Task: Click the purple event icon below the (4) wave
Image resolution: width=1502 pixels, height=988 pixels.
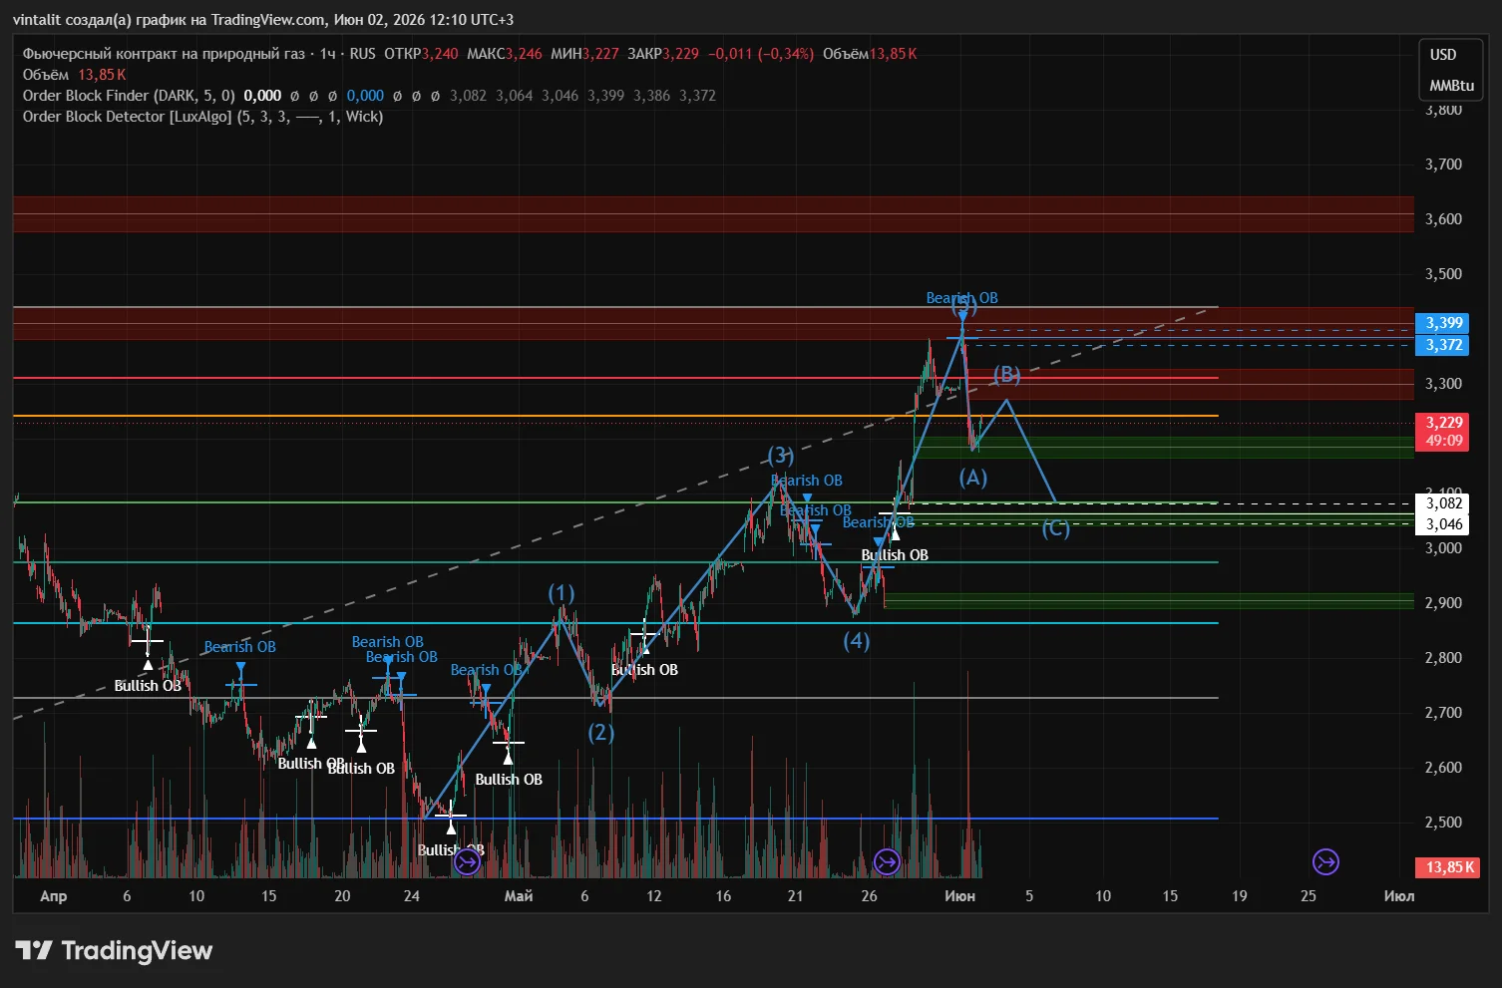Action: (887, 861)
